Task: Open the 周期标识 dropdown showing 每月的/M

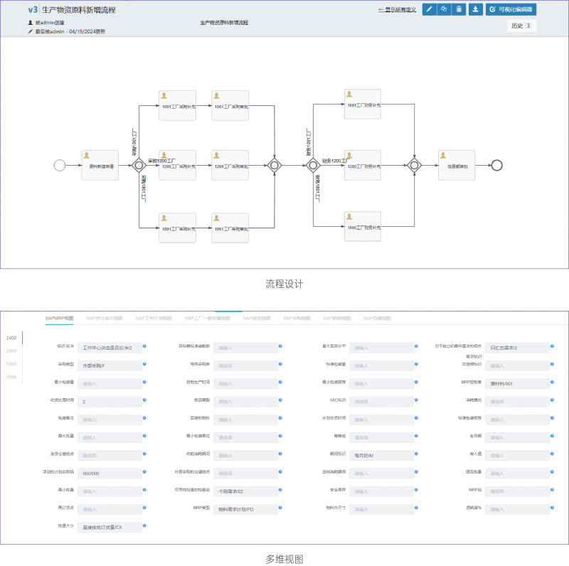Action: click(x=381, y=454)
